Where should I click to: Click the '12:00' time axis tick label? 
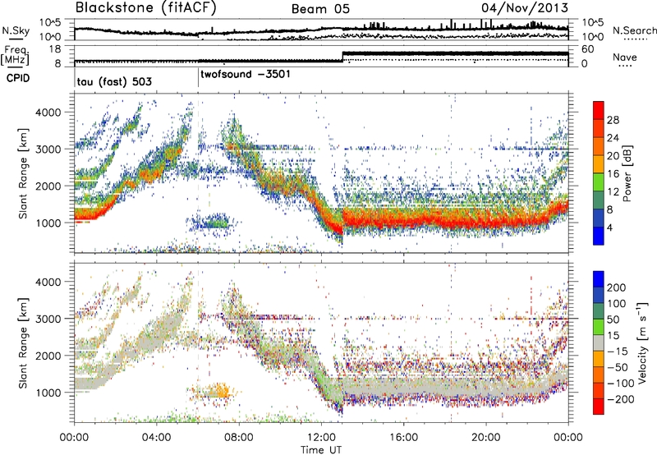tap(321, 438)
